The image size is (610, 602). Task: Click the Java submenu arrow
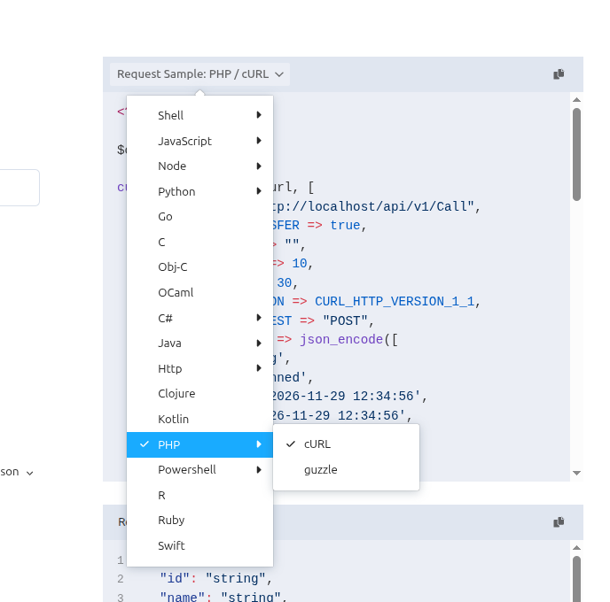point(259,343)
